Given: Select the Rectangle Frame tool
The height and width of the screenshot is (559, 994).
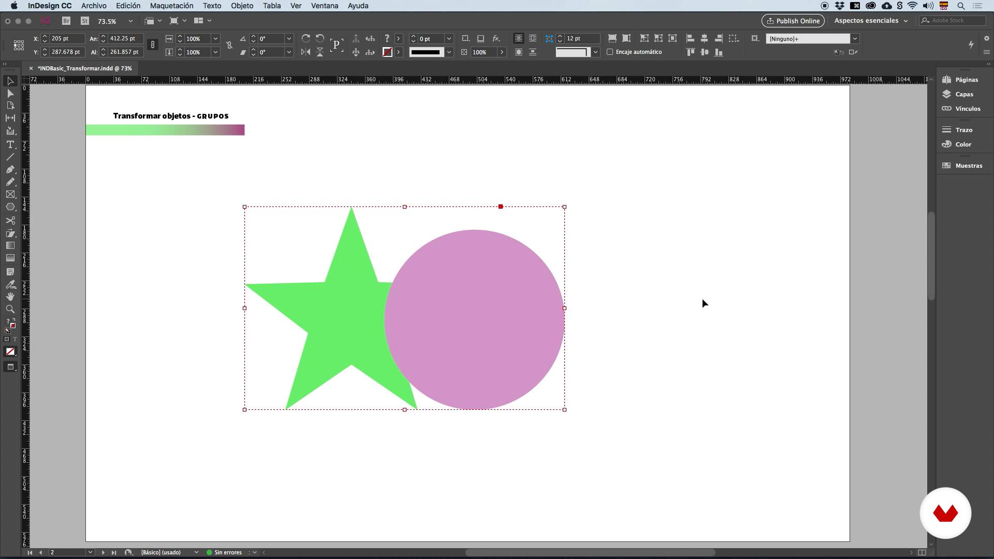Looking at the screenshot, I should [x=10, y=195].
